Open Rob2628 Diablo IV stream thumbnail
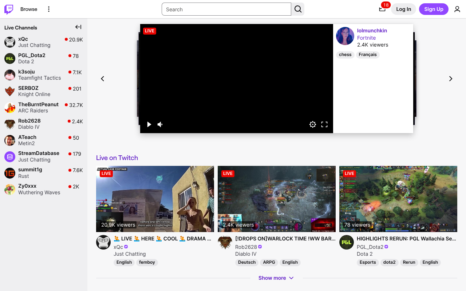 [277, 199]
